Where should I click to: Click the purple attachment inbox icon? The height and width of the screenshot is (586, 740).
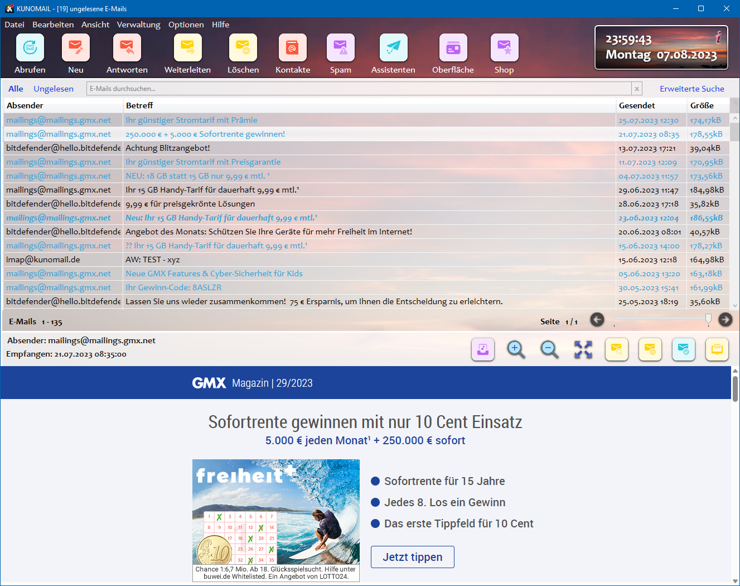tap(483, 350)
